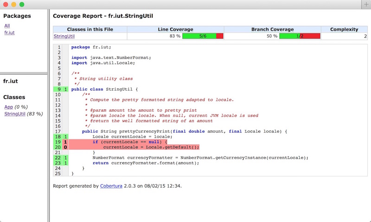Click the 5/6 line coverage bar
This screenshot has height=222, width=371.
(x=203, y=36)
